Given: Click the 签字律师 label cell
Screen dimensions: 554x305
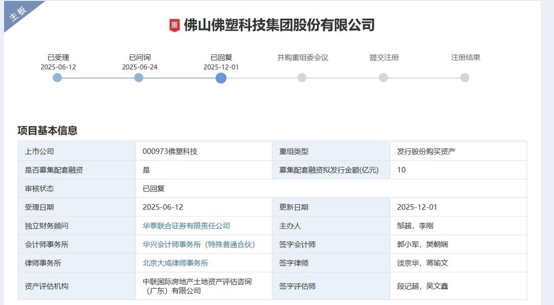Looking at the screenshot, I should 331,263.
